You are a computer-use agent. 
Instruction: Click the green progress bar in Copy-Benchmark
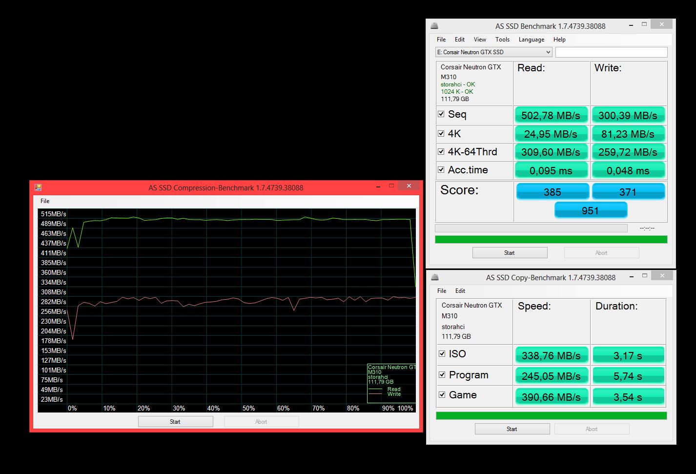552,415
